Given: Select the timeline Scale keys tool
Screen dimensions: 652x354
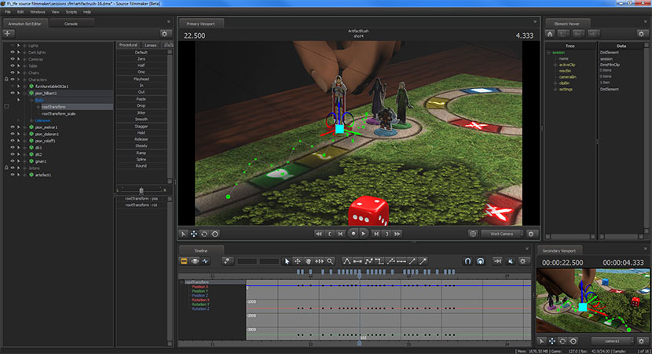Looking at the screenshot, I should [319, 261].
